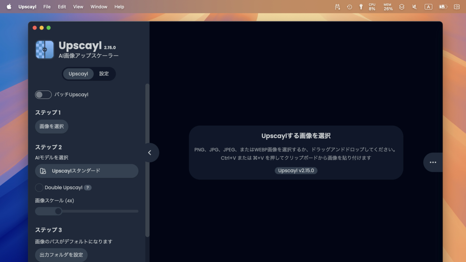Click the battery status icon

[x=443, y=7]
